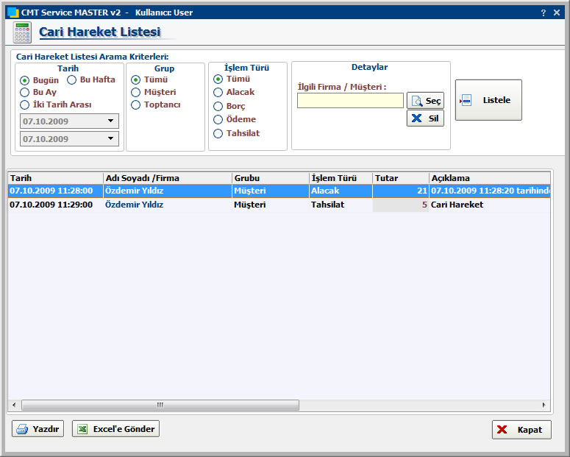Click the Yazdır printer button
This screenshot has width=570, height=457.
38,429
